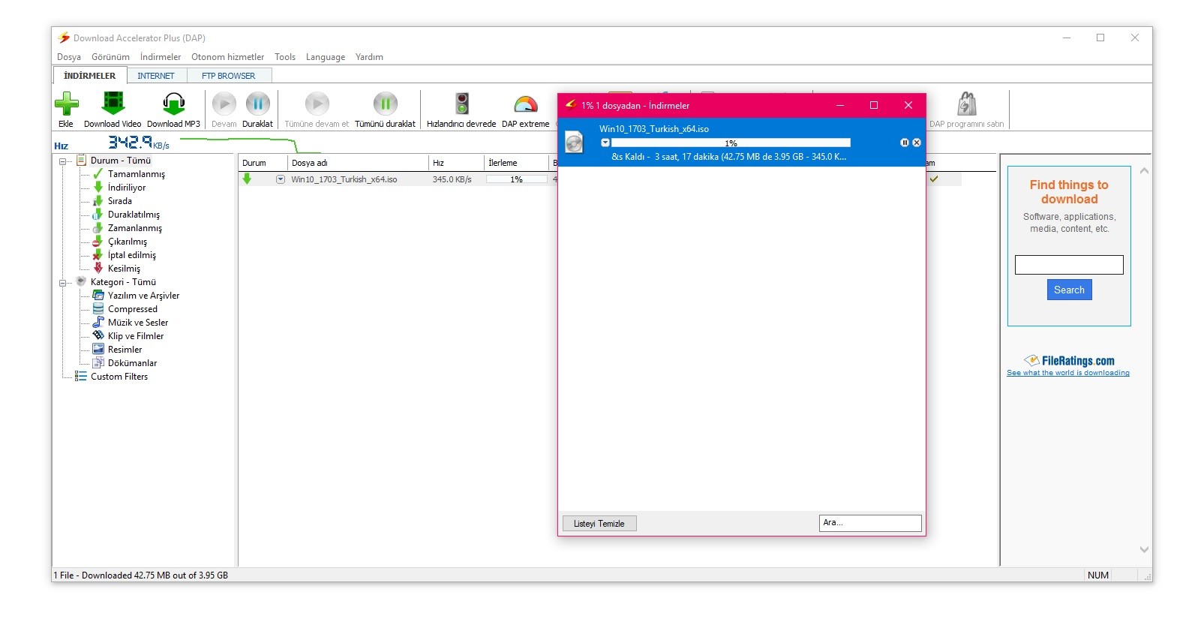Select Çıkarılmış filter in tree

(x=127, y=242)
